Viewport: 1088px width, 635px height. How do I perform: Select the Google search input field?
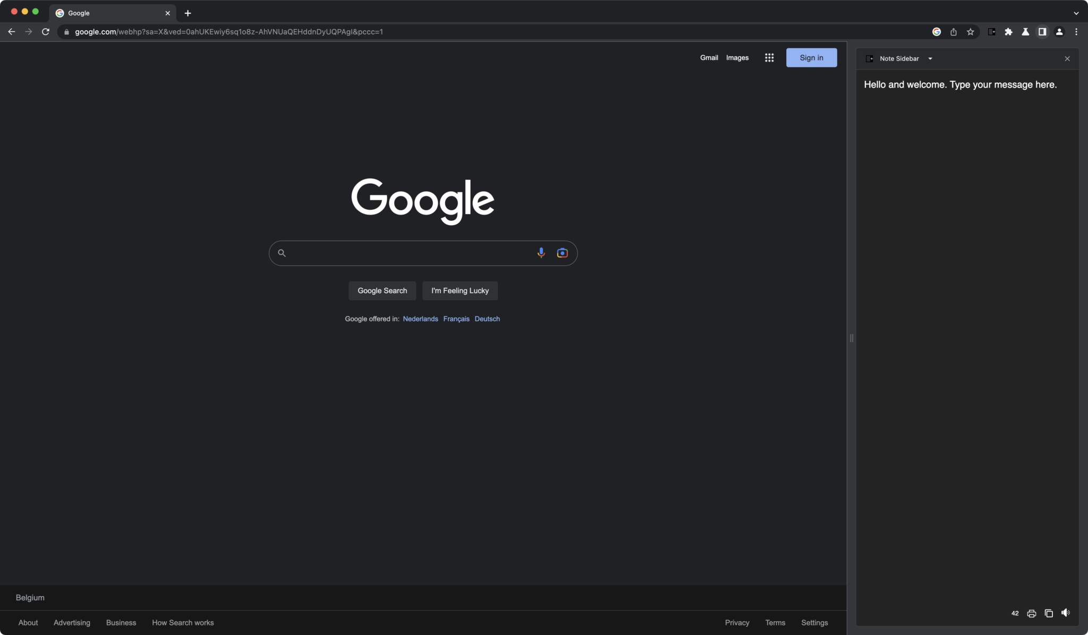coord(423,253)
